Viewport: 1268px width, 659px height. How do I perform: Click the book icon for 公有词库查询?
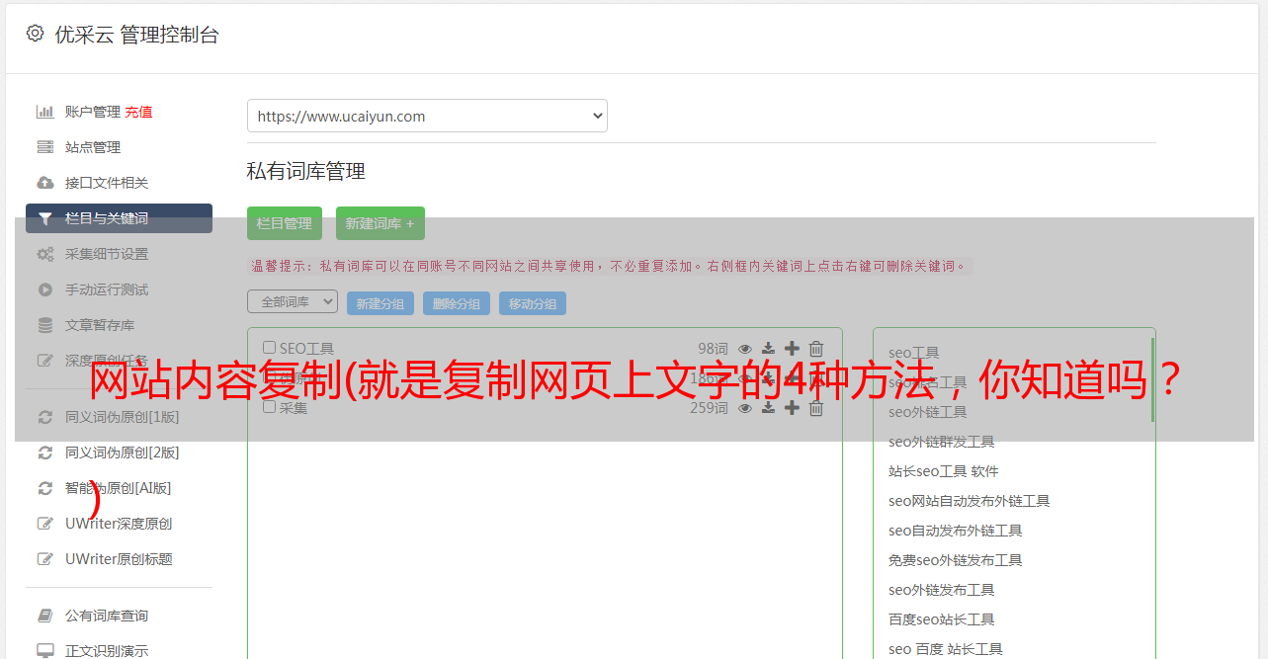click(x=44, y=616)
